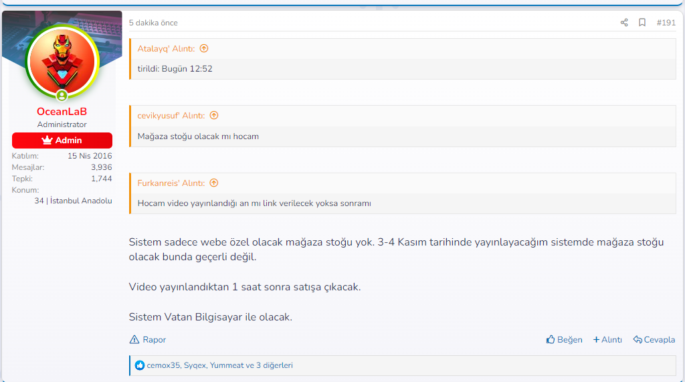Click the message count 3,936
Screen dimensions: 685x382
point(102,167)
